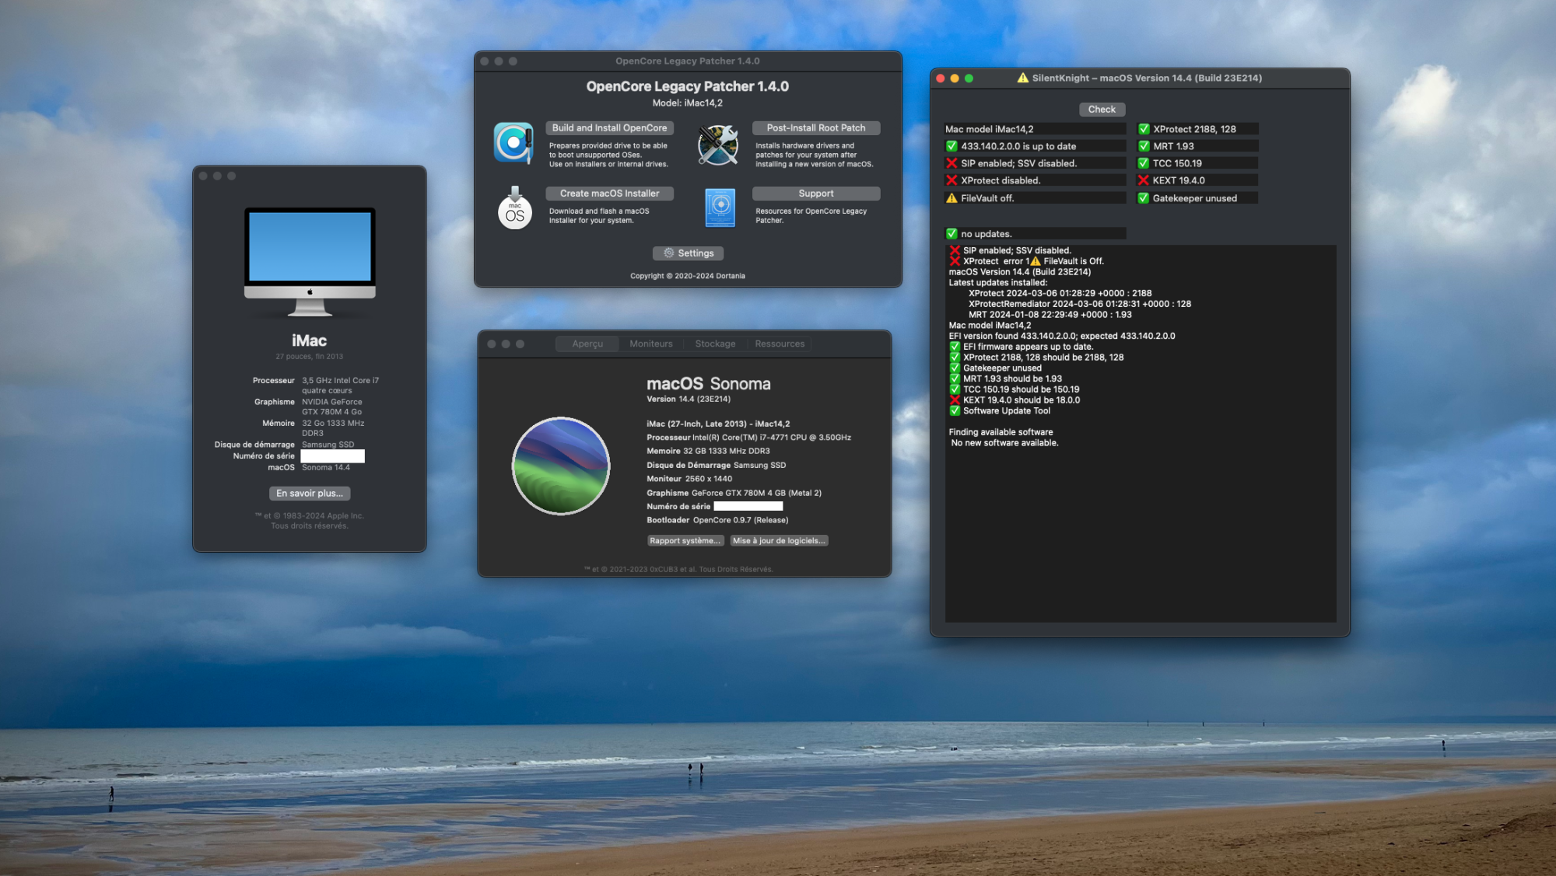Click the red X beside KEXT 19.4.0

1143,180
